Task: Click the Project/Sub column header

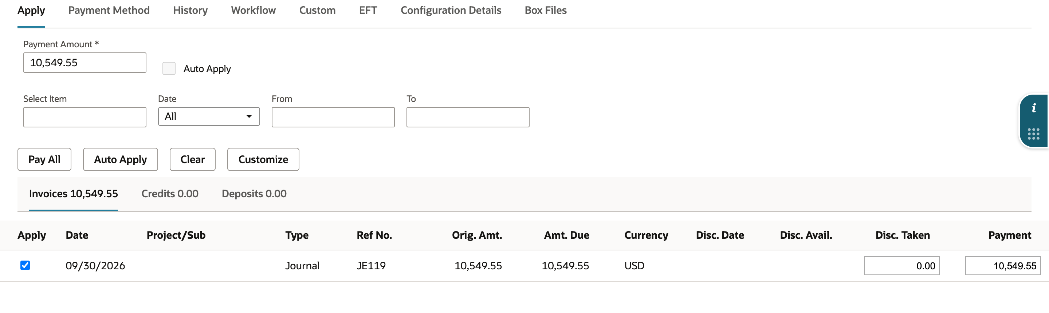Action: (x=176, y=235)
